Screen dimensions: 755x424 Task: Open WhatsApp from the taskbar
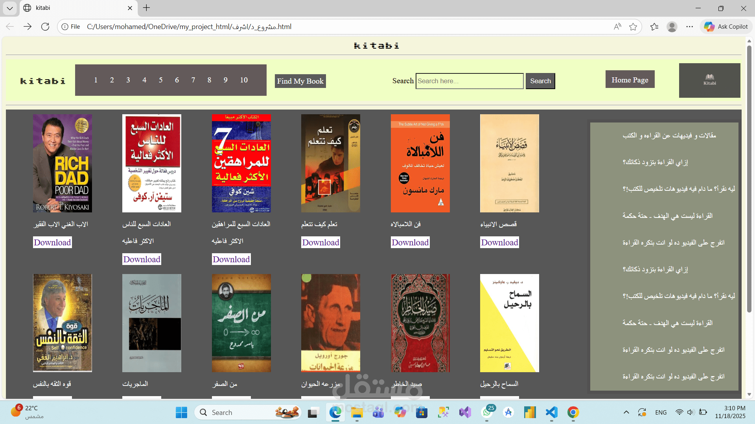point(487,412)
